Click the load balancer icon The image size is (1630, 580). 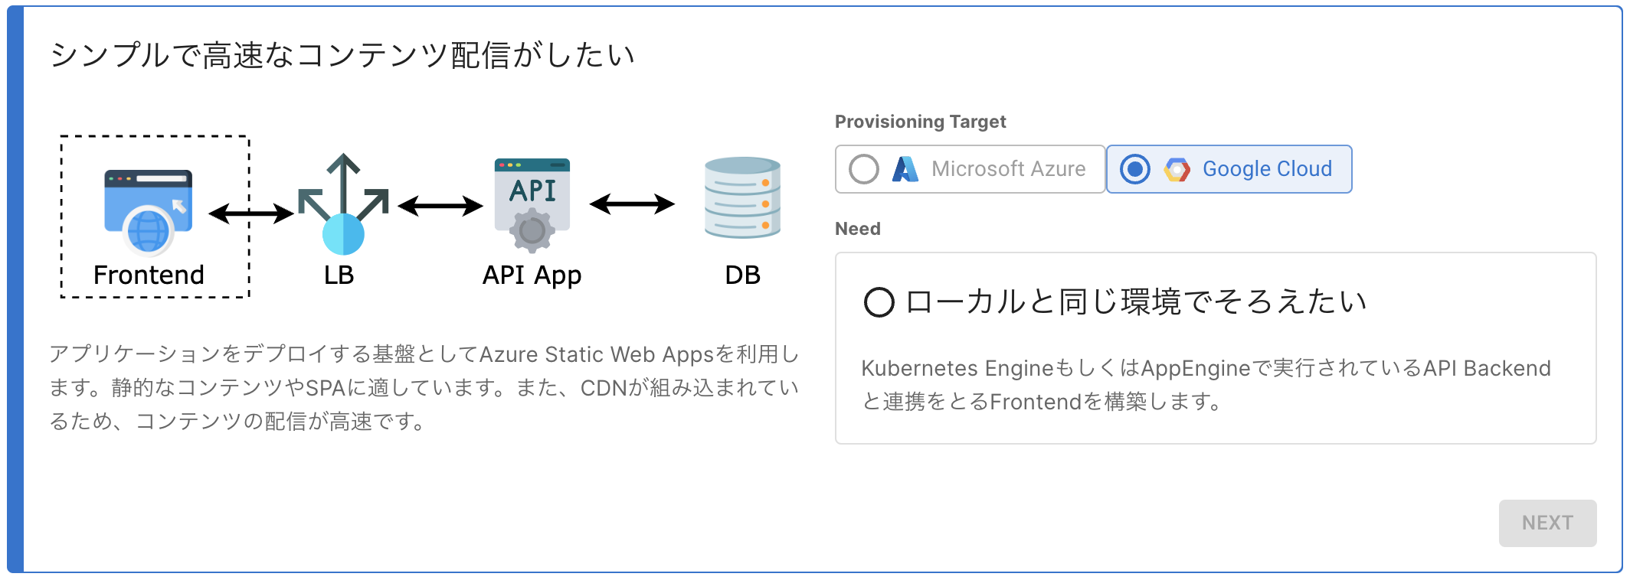click(x=342, y=204)
